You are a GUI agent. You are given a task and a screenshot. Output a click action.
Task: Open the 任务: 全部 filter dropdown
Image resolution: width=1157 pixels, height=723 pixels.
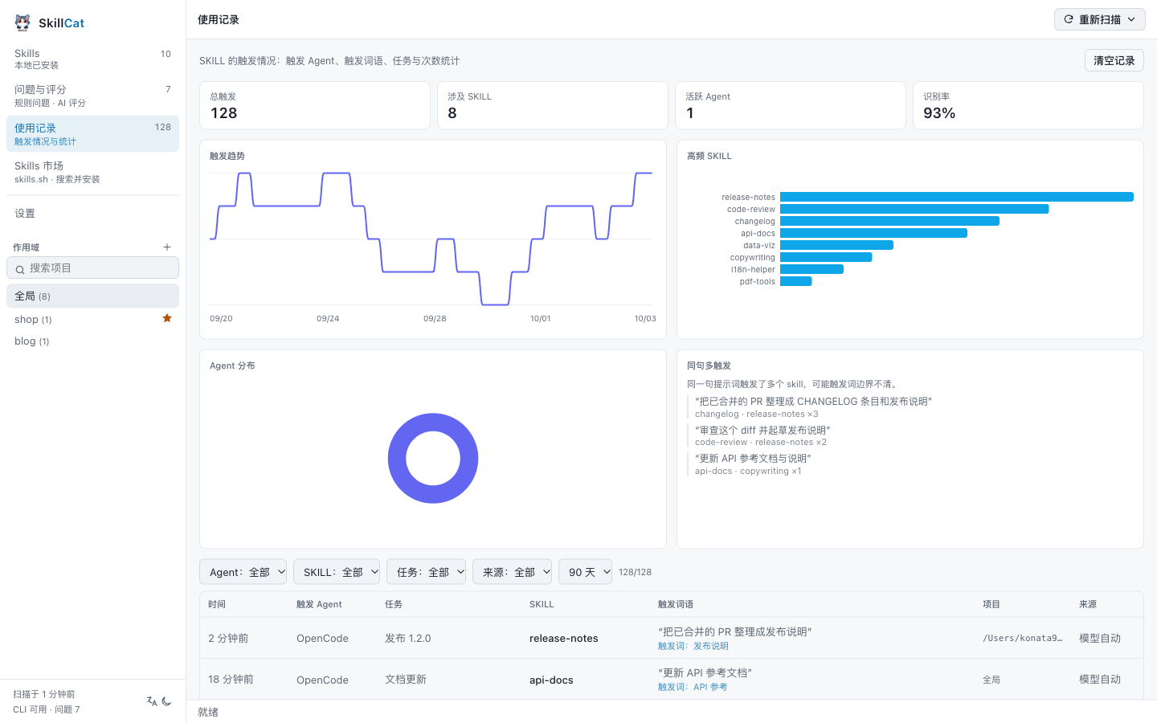[427, 572]
